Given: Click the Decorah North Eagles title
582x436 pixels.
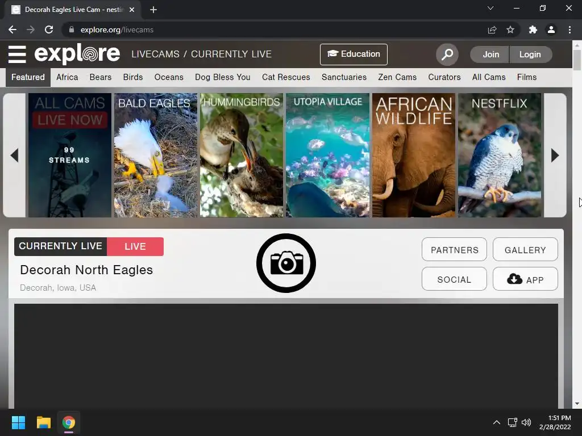Looking at the screenshot, I should click(86, 270).
